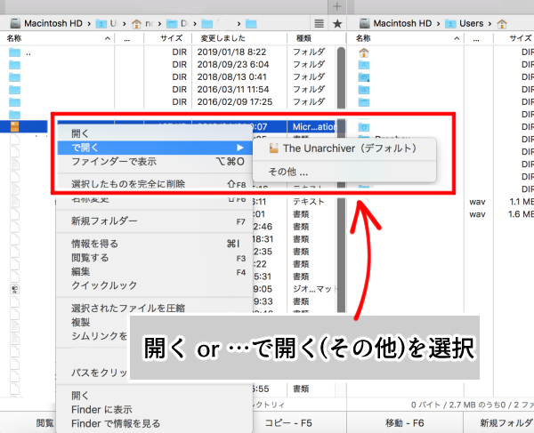
Task: Select folder icon in the 2018/09/23 6:04 row
Action: coord(14,65)
